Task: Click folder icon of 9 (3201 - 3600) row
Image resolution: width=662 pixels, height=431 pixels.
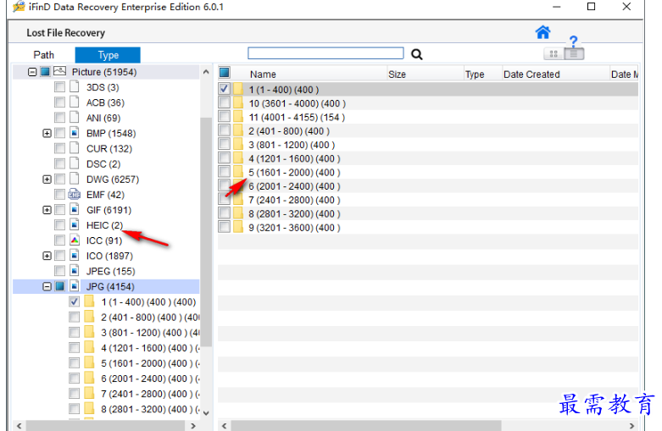Action: tap(238, 227)
